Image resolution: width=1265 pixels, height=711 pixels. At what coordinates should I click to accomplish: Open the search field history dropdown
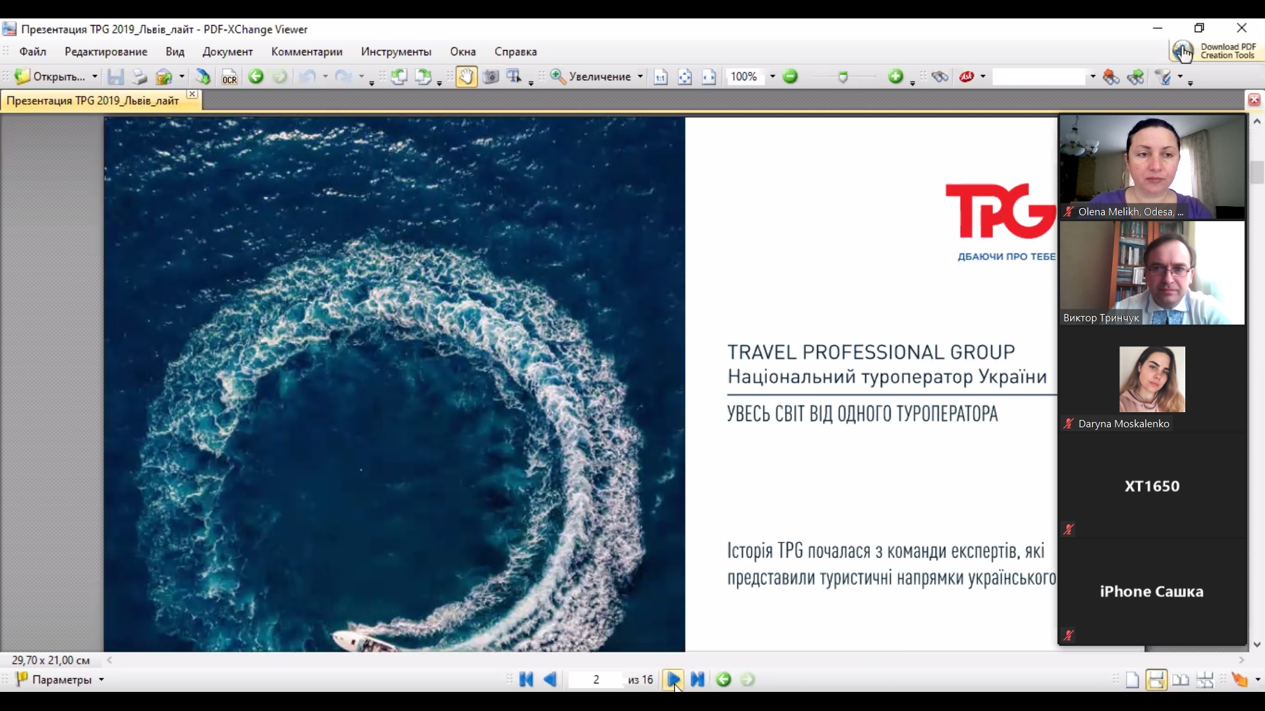pos(1093,76)
